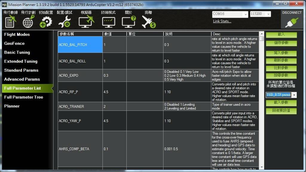The width and height of the screenshot is (306, 172).
Task: Click the 回復預設值 reset defaults button
Action: click(281, 111)
